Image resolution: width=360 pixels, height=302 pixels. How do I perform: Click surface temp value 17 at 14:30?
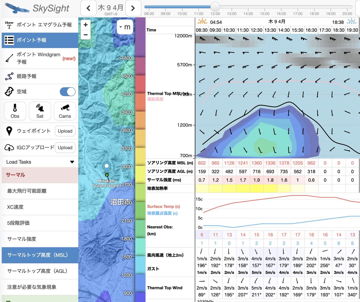284,235
